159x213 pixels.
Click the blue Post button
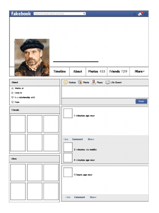pos(141,101)
